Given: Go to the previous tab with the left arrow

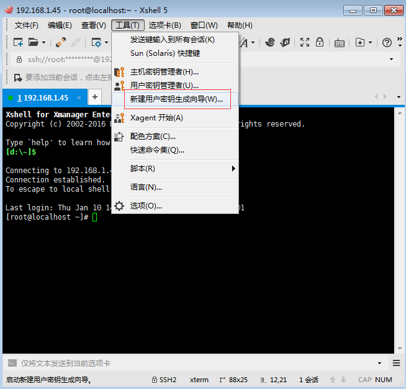Looking at the screenshot, I should 376,97.
